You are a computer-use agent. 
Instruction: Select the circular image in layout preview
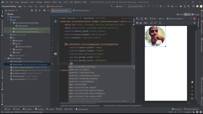155,36
